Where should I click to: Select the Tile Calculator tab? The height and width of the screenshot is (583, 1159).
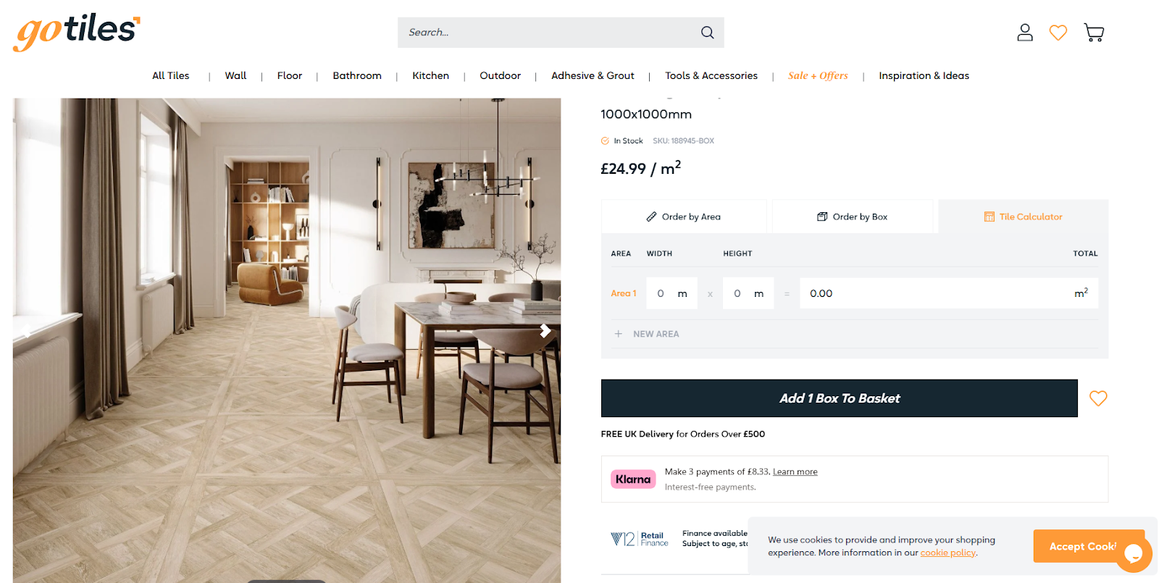pos(1024,217)
